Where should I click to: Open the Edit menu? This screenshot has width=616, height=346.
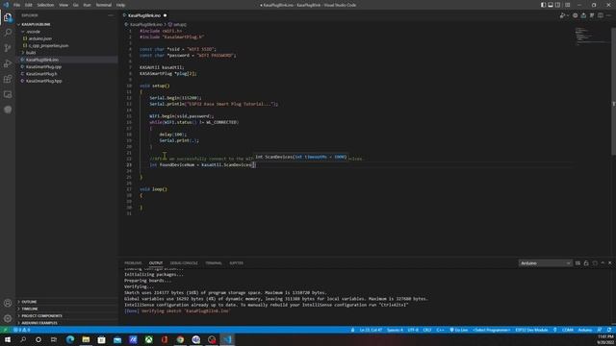coord(29,5)
